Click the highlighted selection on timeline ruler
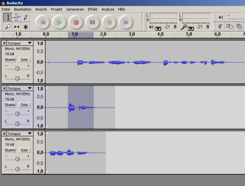The width and height of the screenshot is (245, 186). pos(81,35)
